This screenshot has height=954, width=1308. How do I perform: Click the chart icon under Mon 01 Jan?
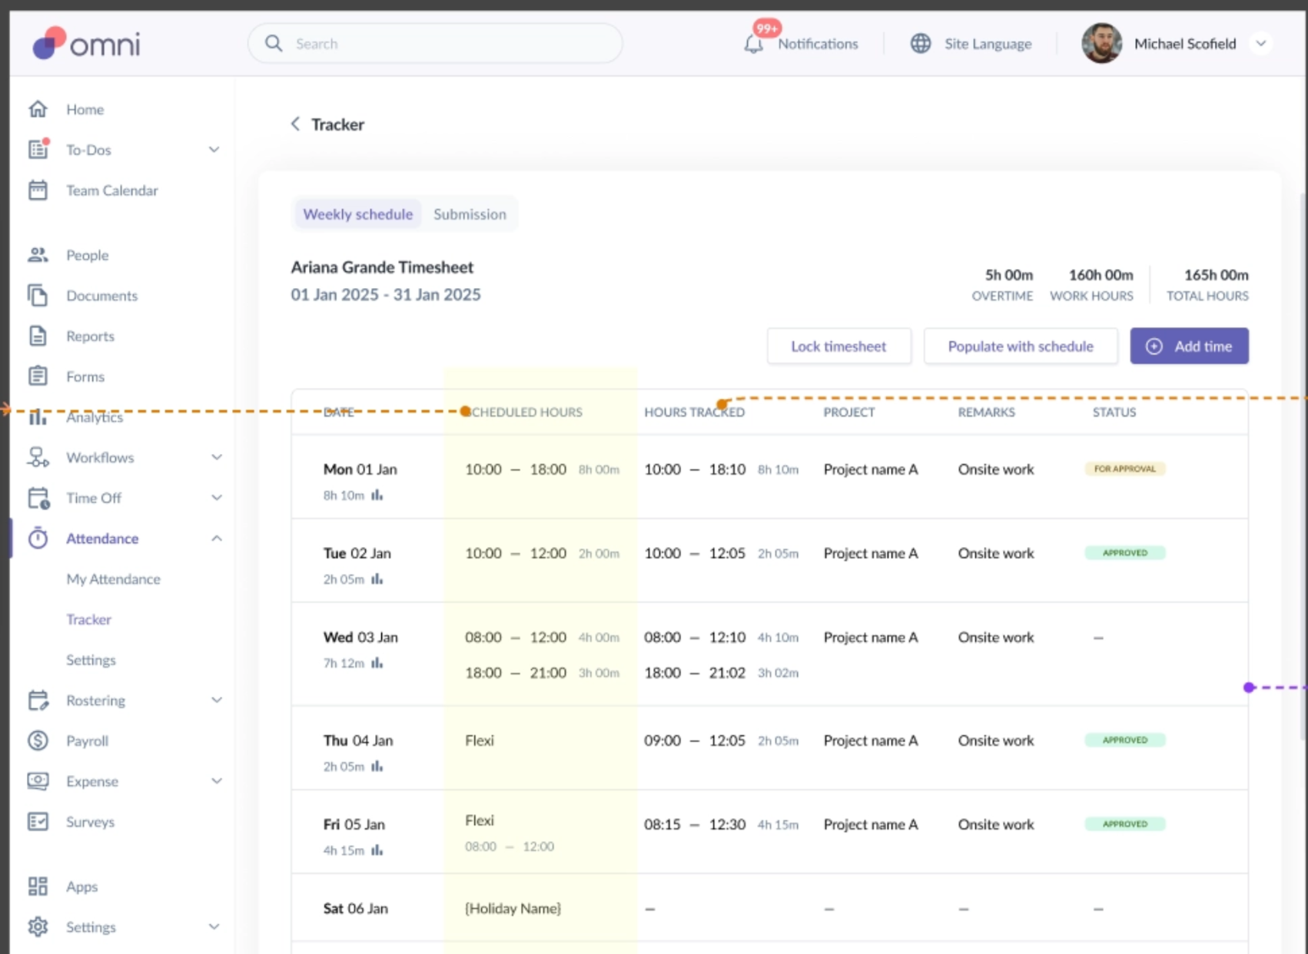[x=377, y=495]
